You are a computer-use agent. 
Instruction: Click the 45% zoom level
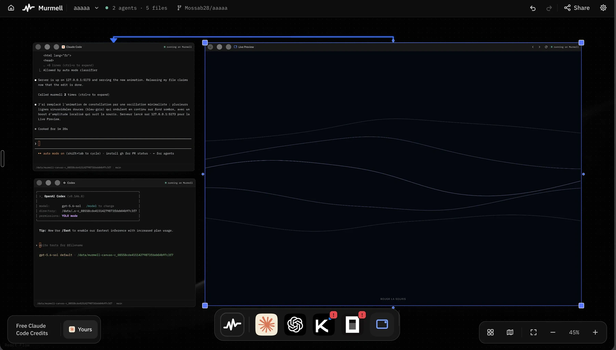(574, 332)
